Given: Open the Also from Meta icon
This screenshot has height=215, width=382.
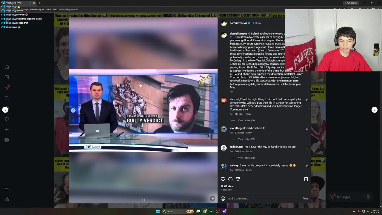Looking at the screenshot, I should 7,199.
